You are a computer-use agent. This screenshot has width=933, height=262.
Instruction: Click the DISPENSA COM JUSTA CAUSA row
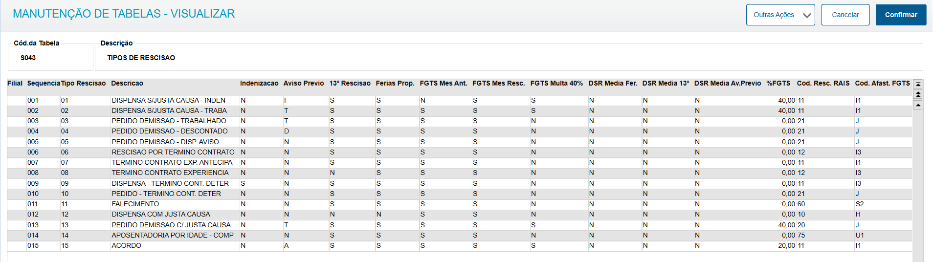coord(160,215)
